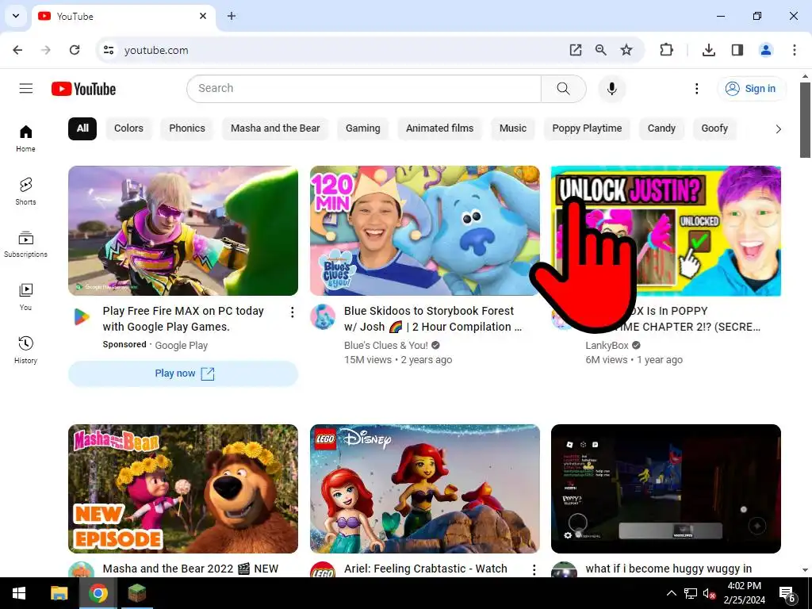
Task: Open History in the sidebar
Action: point(25,350)
